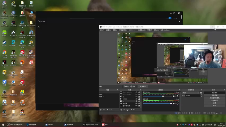The height and width of the screenshot is (127, 226).
Task: Adjust the desktop audio volume slider
Action: tap(157, 104)
